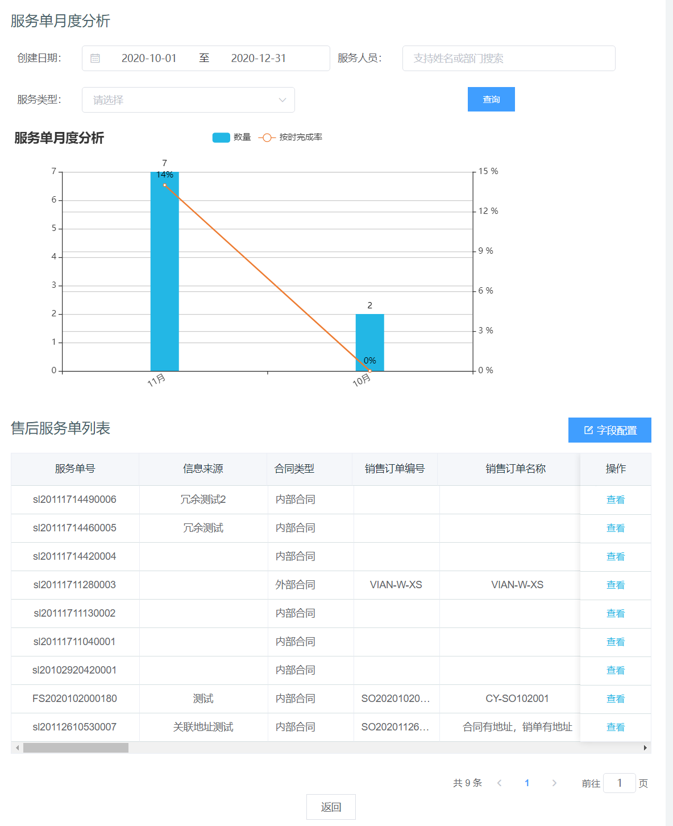Image resolution: width=673 pixels, height=826 pixels.
Task: Click the next page arrow in pagination
Action: 554,783
